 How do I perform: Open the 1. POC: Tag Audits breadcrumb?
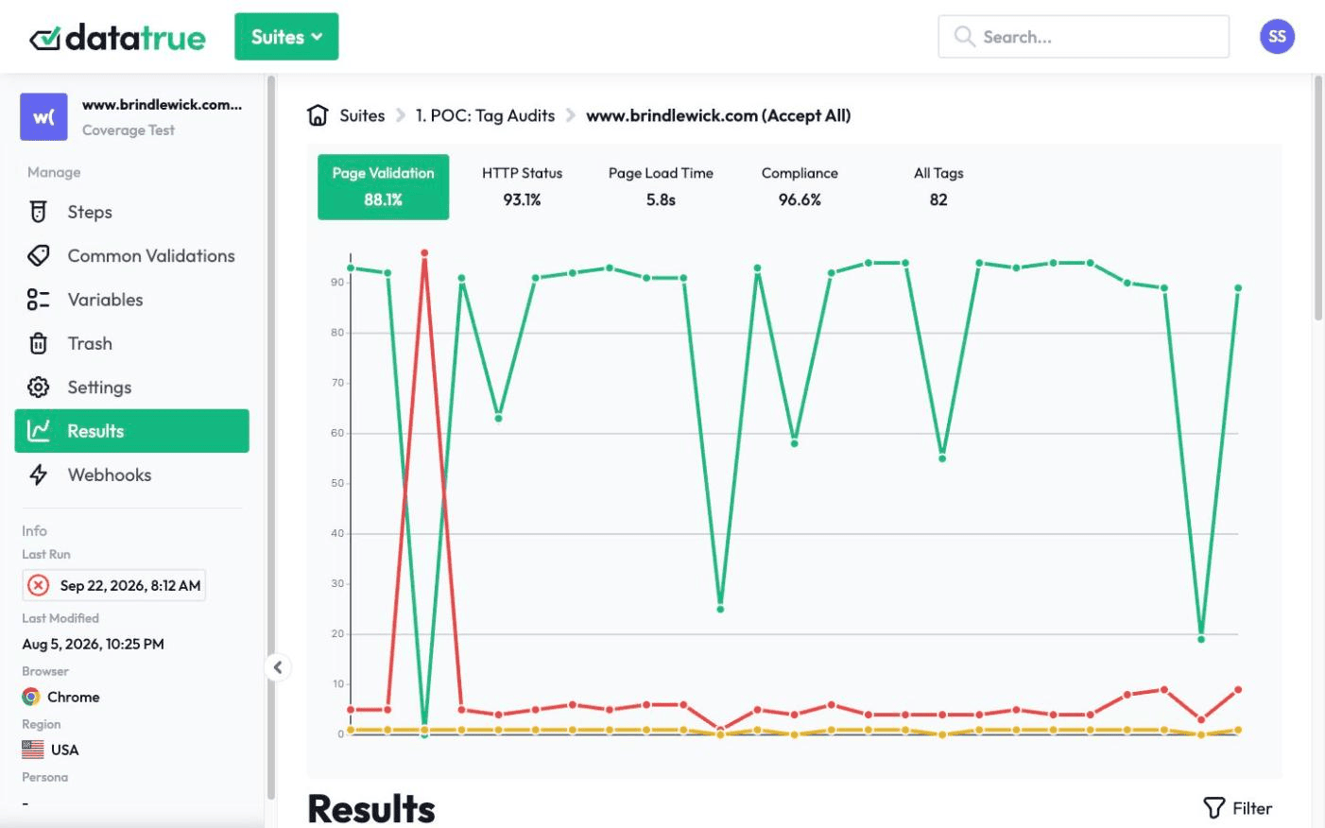(485, 115)
